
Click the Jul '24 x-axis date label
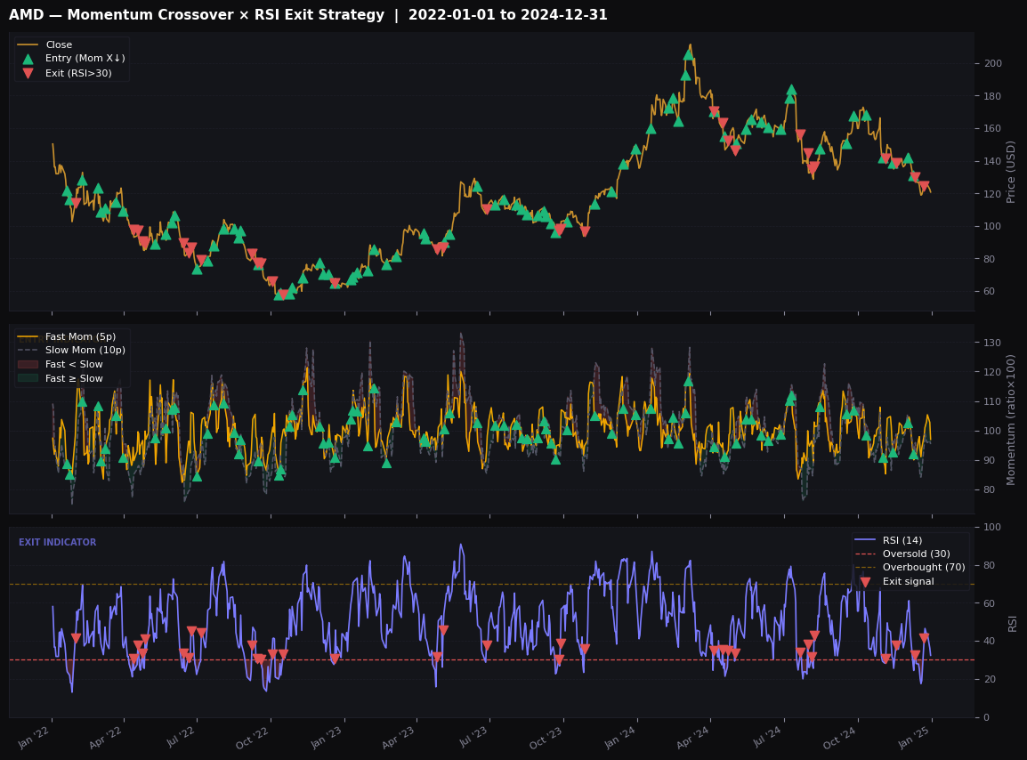[x=767, y=738]
